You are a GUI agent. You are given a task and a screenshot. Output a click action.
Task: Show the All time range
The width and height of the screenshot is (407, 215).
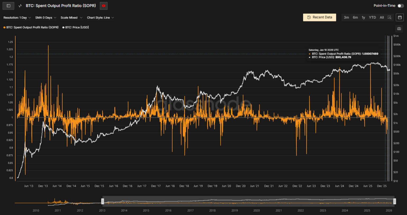tap(382, 17)
